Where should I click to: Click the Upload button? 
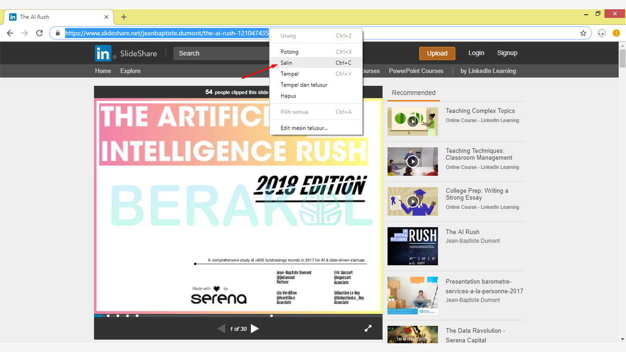(437, 53)
